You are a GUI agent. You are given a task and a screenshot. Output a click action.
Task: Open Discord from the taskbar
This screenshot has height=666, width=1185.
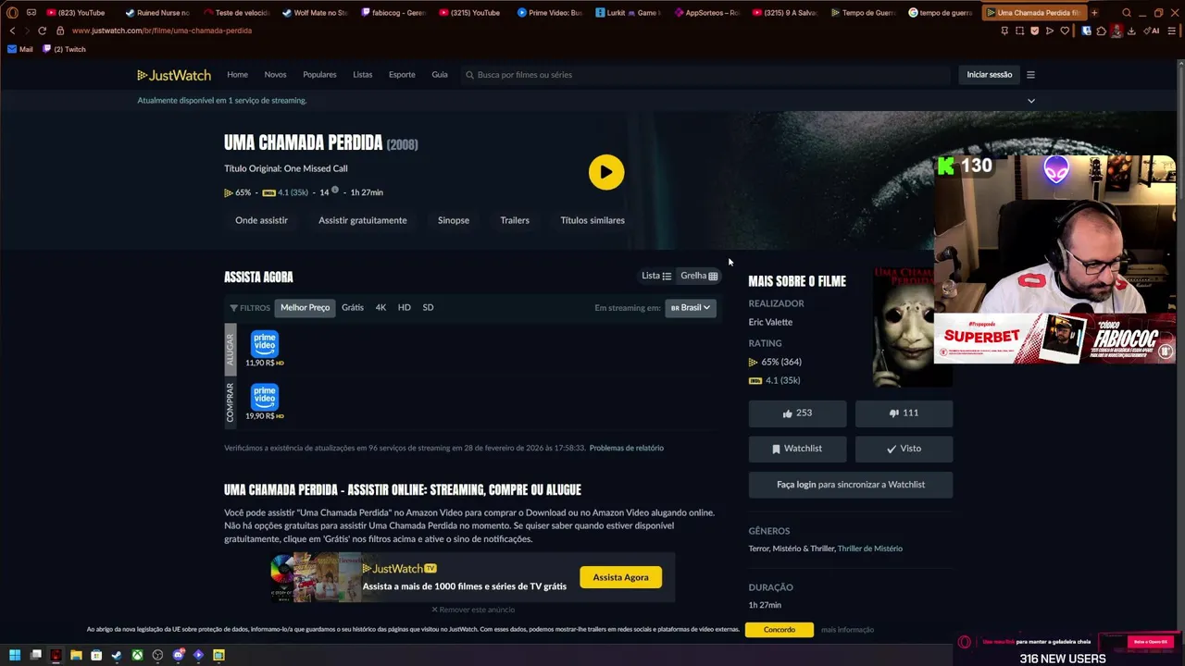click(x=178, y=655)
